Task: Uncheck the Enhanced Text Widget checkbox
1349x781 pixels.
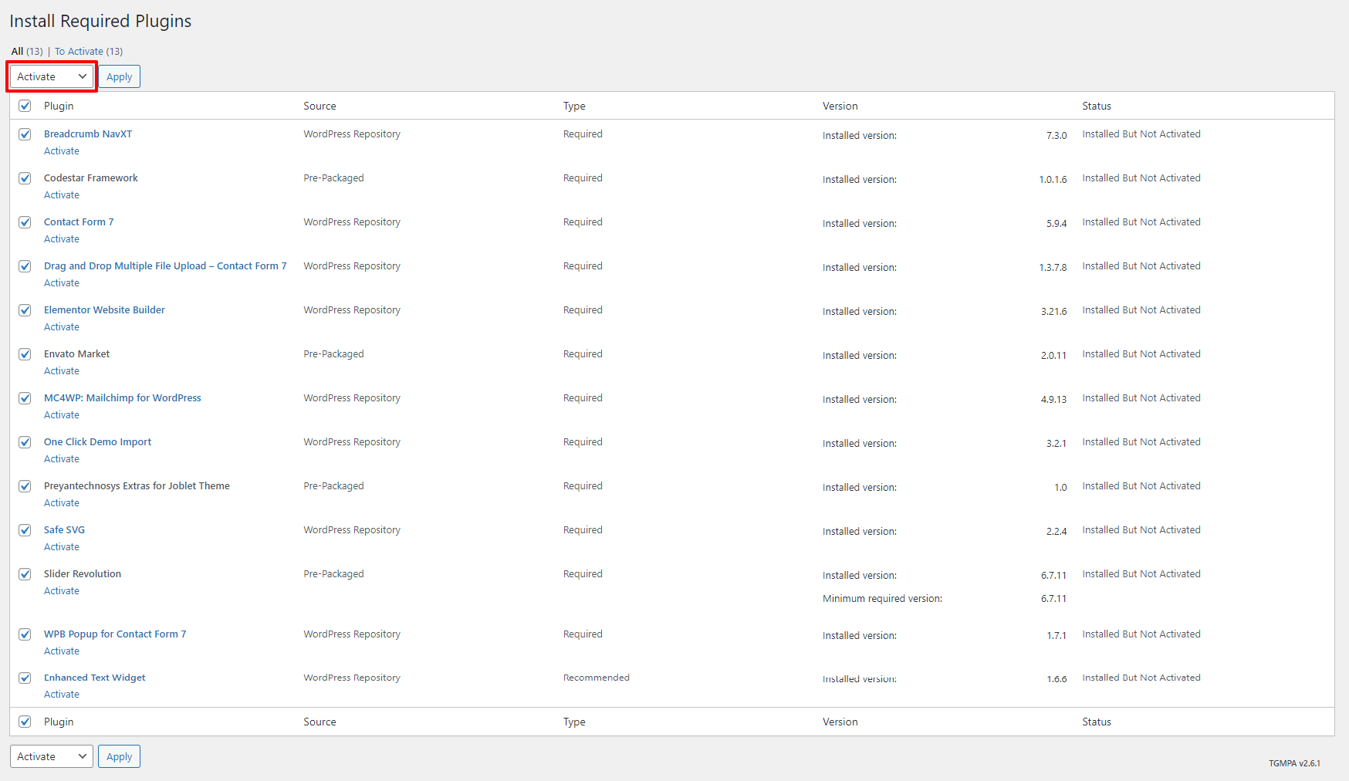Action: 25,678
